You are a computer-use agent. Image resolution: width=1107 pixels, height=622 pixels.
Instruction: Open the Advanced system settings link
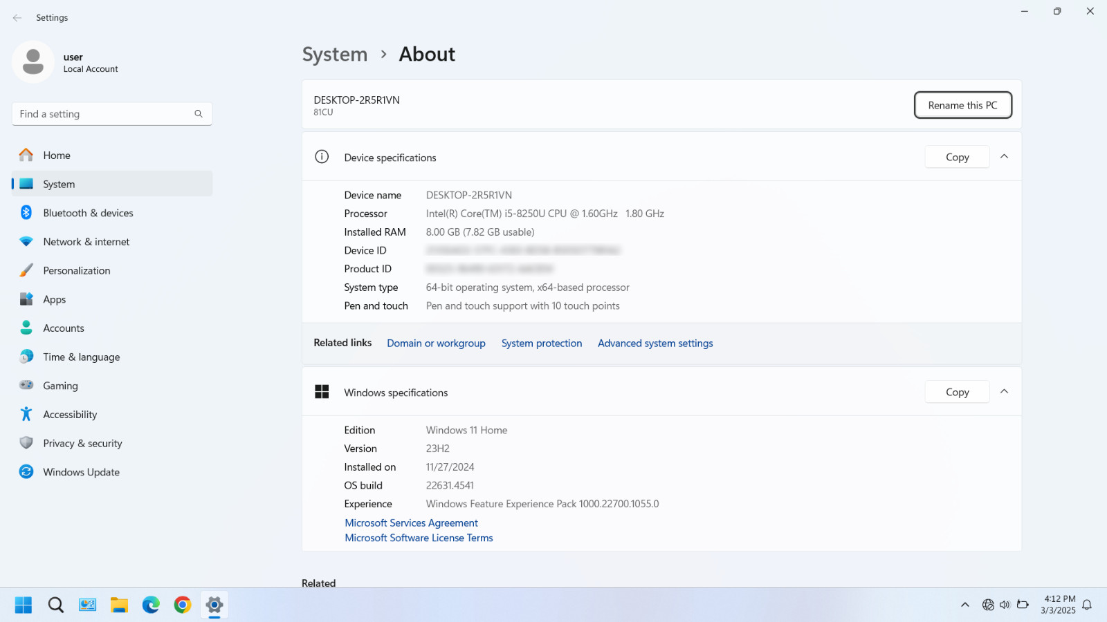655,343
